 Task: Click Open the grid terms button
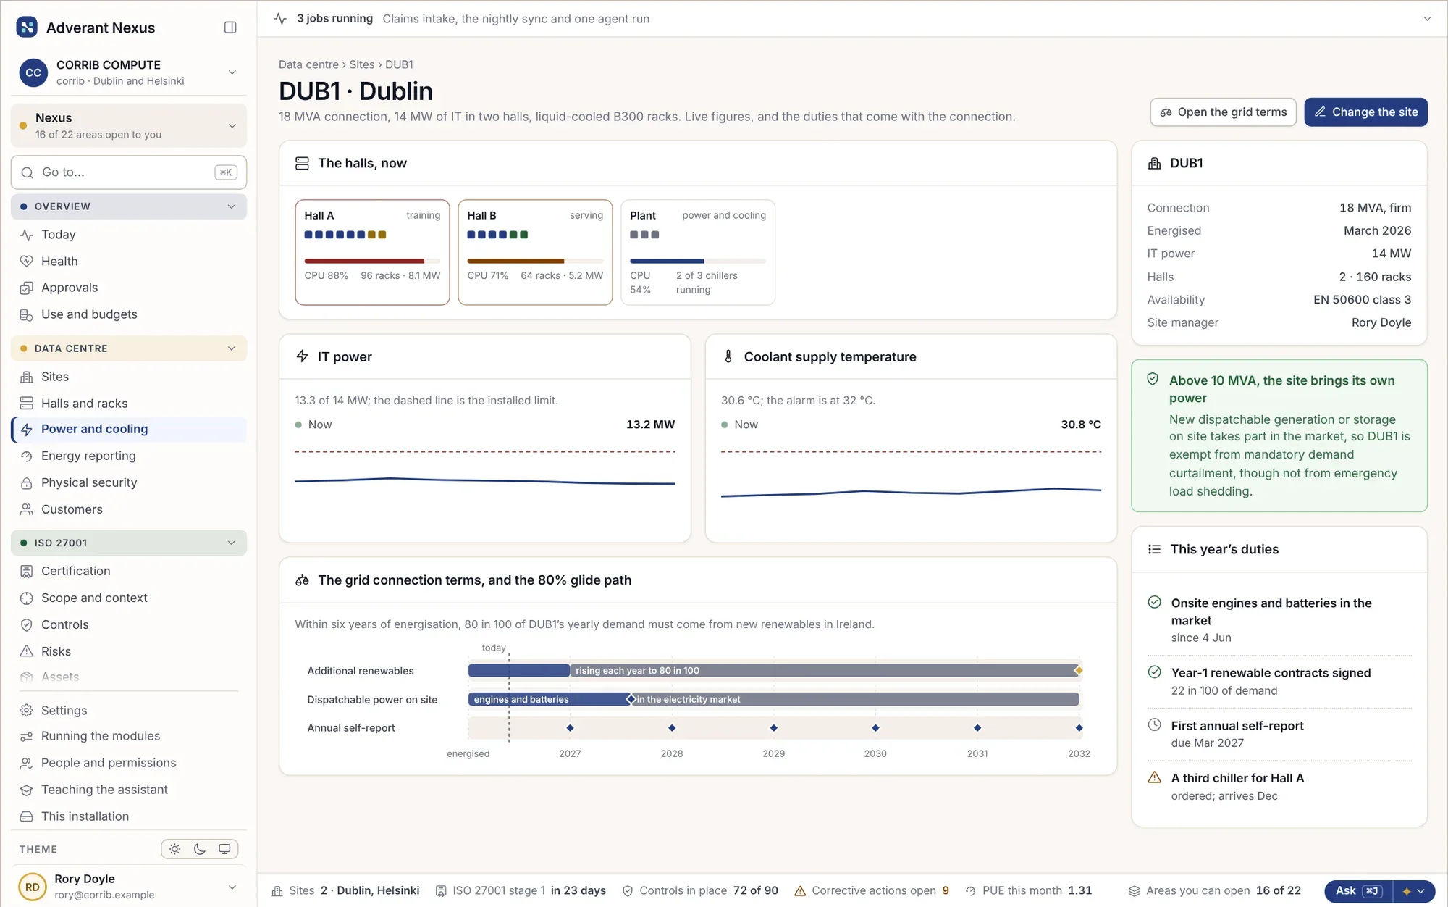(1223, 112)
